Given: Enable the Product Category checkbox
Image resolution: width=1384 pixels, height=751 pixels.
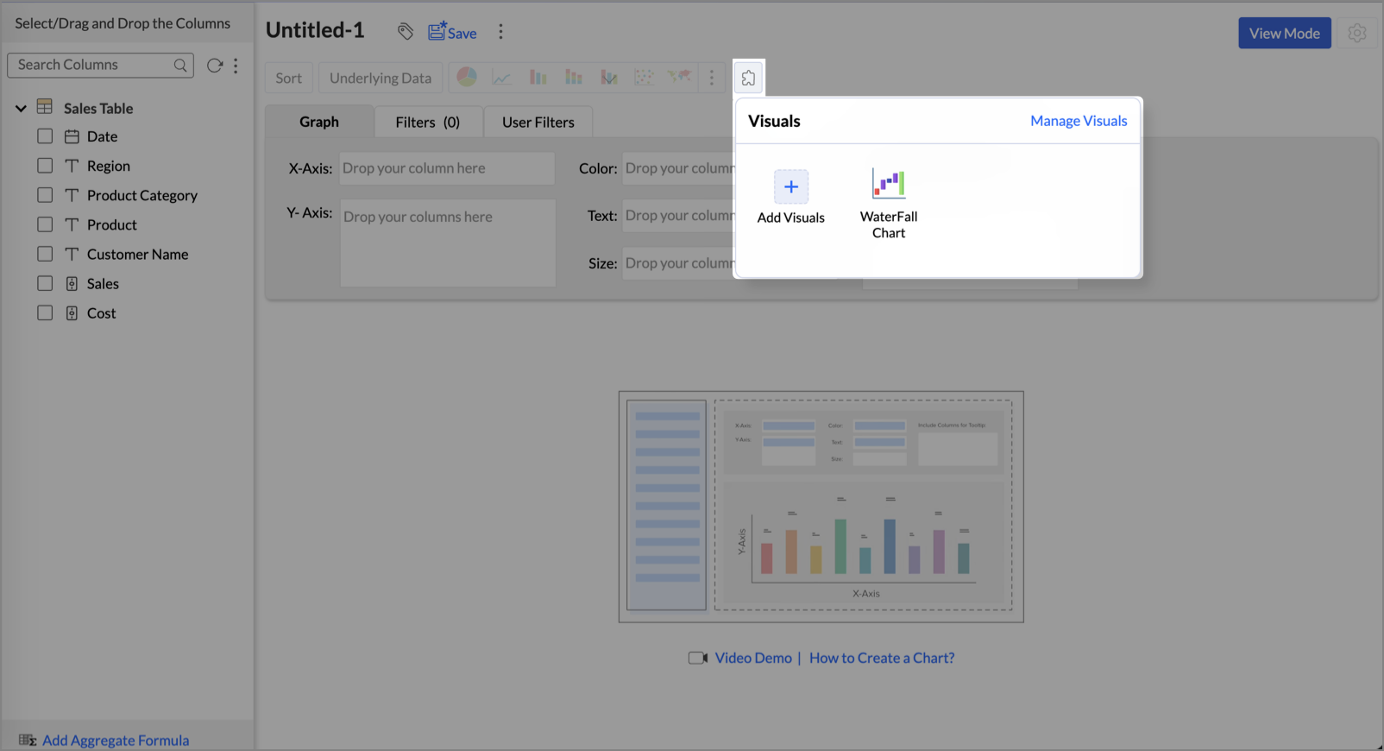Looking at the screenshot, I should [x=45, y=195].
